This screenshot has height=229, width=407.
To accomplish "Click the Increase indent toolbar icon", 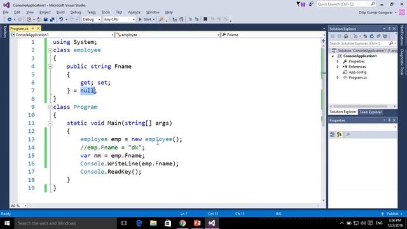I will 197,20.
